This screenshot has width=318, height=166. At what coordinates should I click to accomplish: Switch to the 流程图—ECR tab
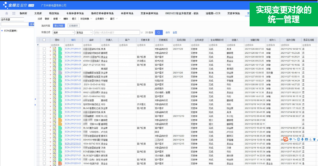(x=213, y=13)
